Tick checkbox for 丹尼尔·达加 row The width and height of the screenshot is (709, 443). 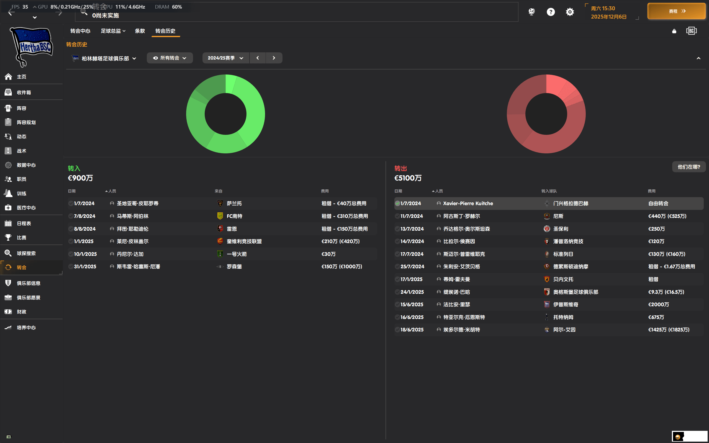tap(71, 254)
